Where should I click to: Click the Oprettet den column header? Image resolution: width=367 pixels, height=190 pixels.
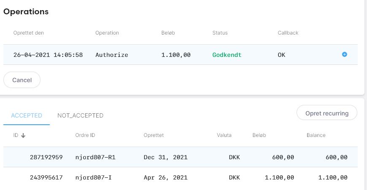(x=29, y=33)
